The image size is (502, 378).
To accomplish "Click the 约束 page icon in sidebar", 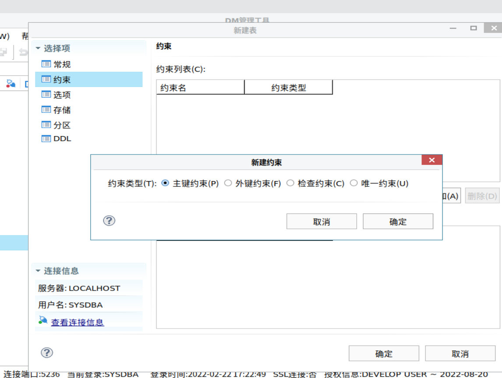I will (x=46, y=79).
